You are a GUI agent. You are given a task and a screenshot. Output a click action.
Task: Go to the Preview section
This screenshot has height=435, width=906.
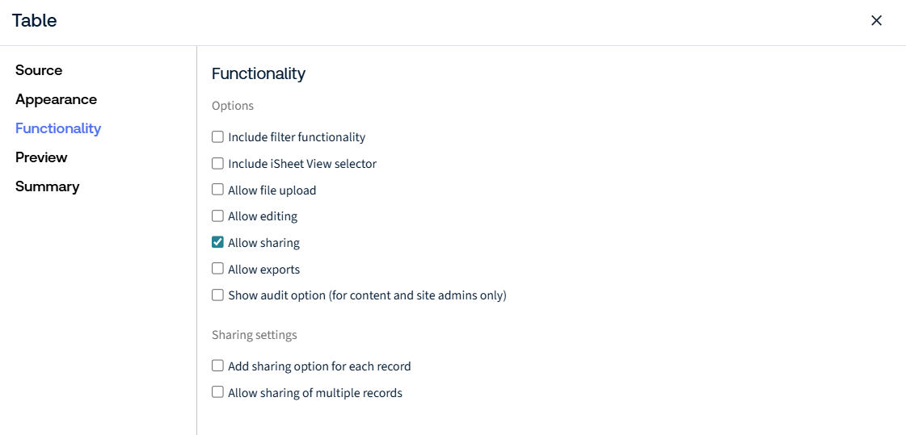(41, 157)
